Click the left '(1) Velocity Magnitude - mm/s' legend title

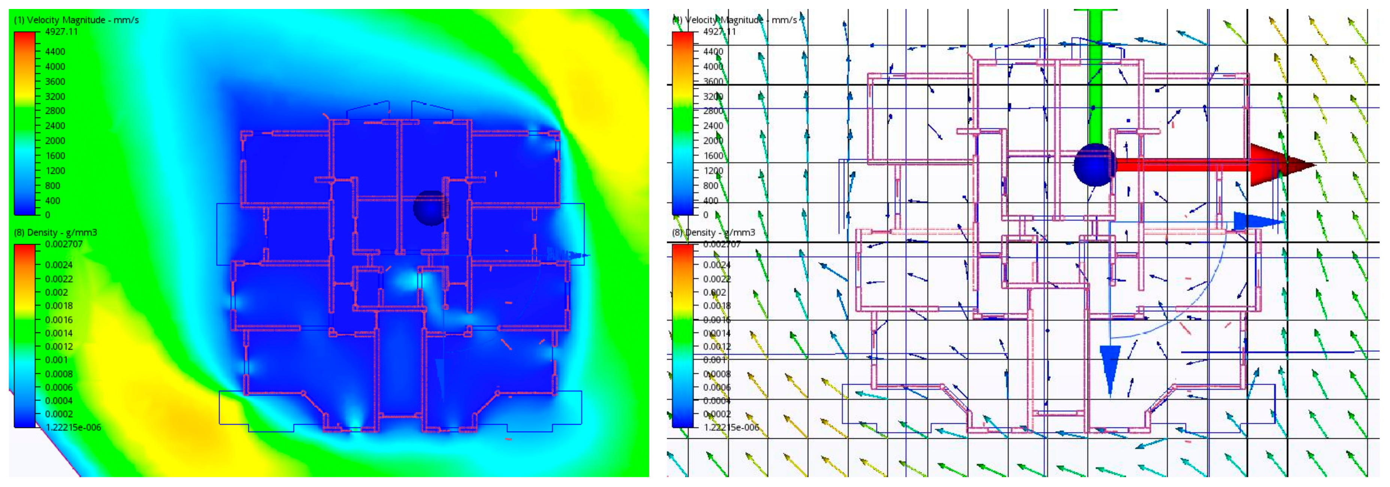pos(76,20)
